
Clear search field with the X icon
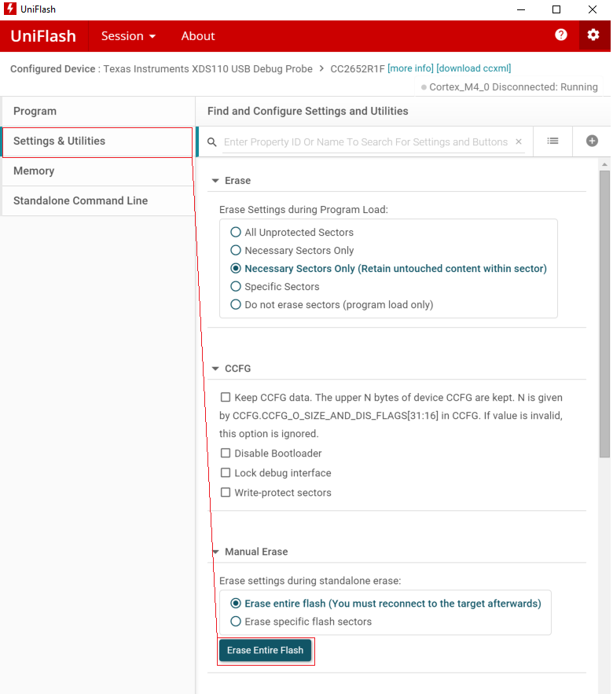pos(518,142)
